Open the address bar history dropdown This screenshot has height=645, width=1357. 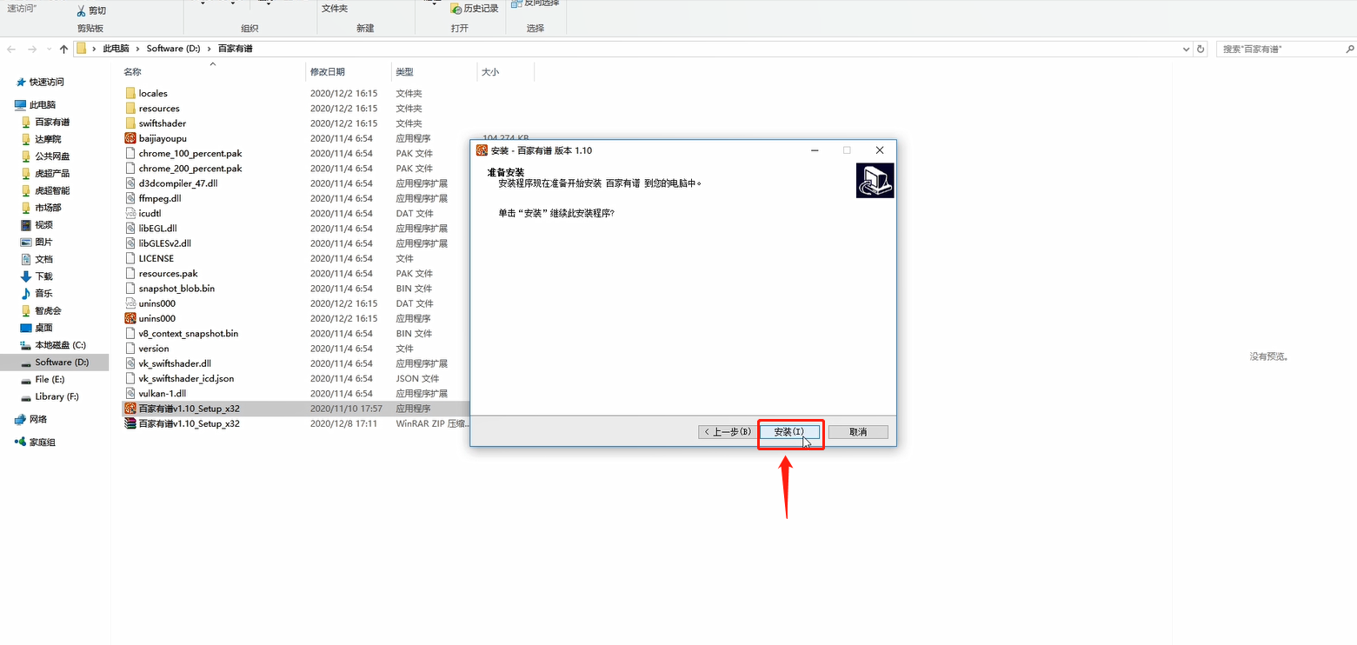coord(1187,49)
